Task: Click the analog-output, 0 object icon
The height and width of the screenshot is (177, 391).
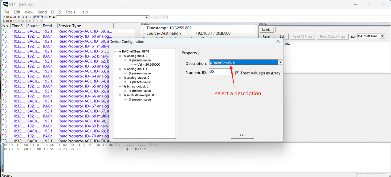Action: (125, 78)
